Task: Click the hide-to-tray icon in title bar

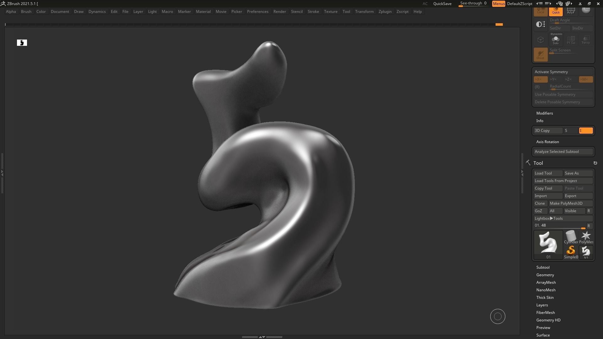Action: [x=580, y=4]
